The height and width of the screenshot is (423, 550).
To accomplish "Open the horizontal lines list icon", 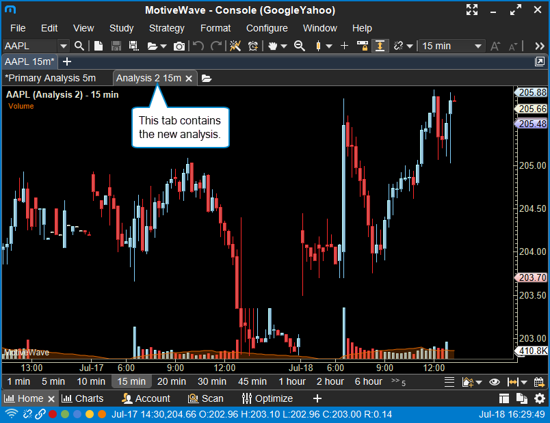I will (x=449, y=381).
